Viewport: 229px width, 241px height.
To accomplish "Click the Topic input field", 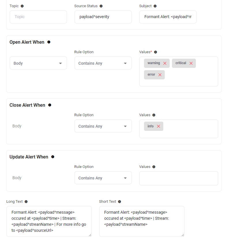I will click(x=38, y=17).
